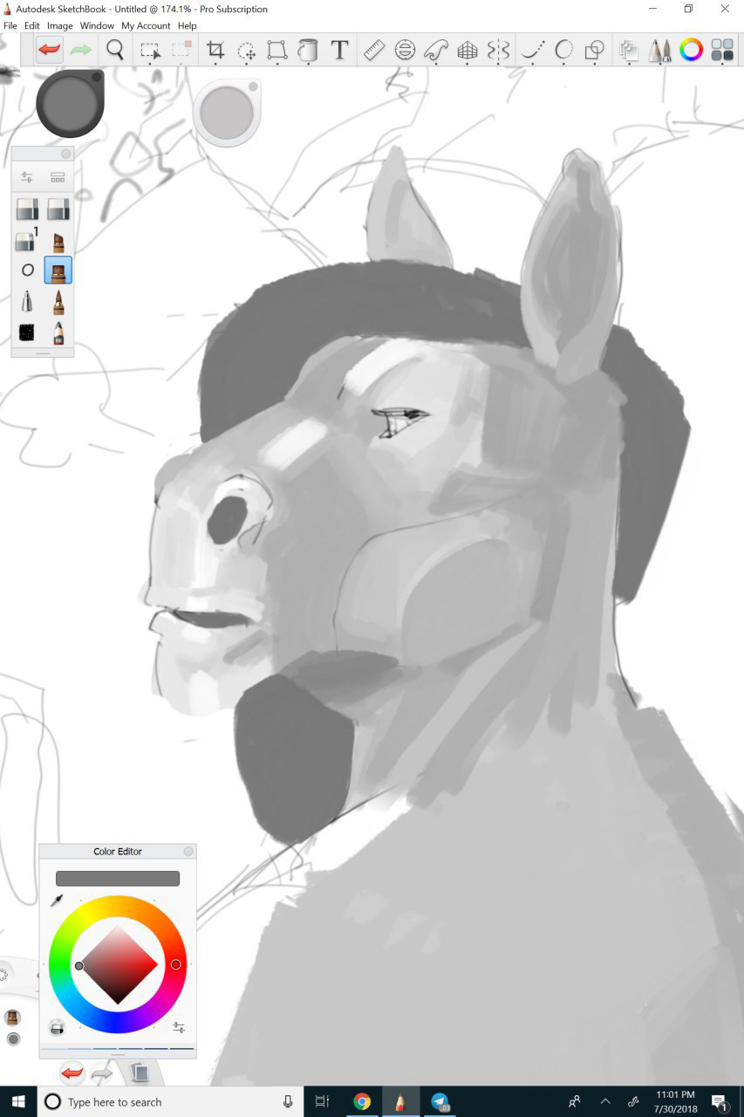
Task: Select the HB pencil brush
Action: (x=58, y=332)
